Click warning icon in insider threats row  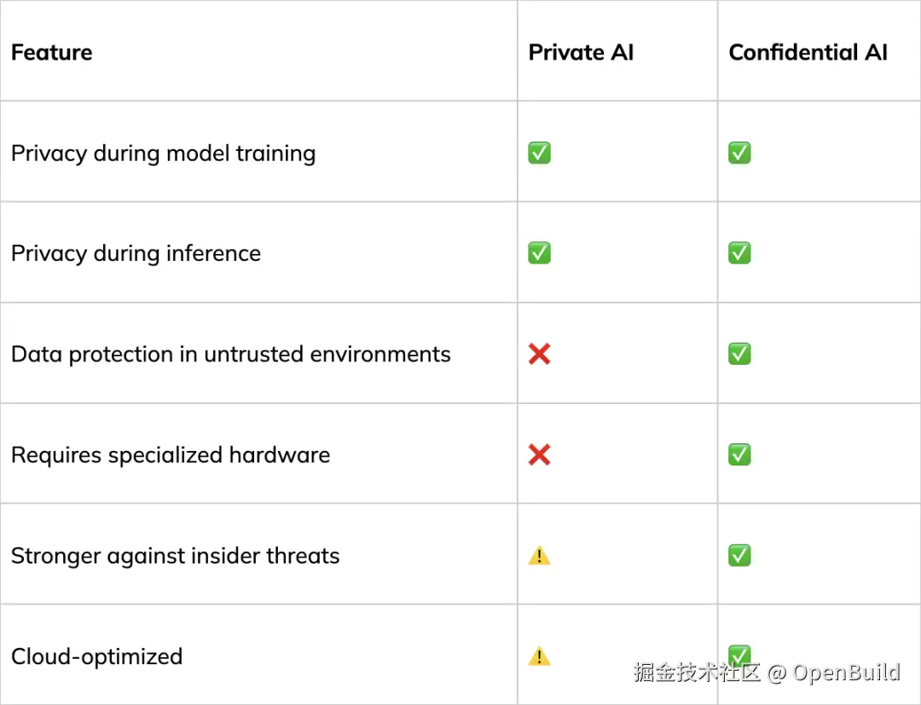tap(539, 556)
